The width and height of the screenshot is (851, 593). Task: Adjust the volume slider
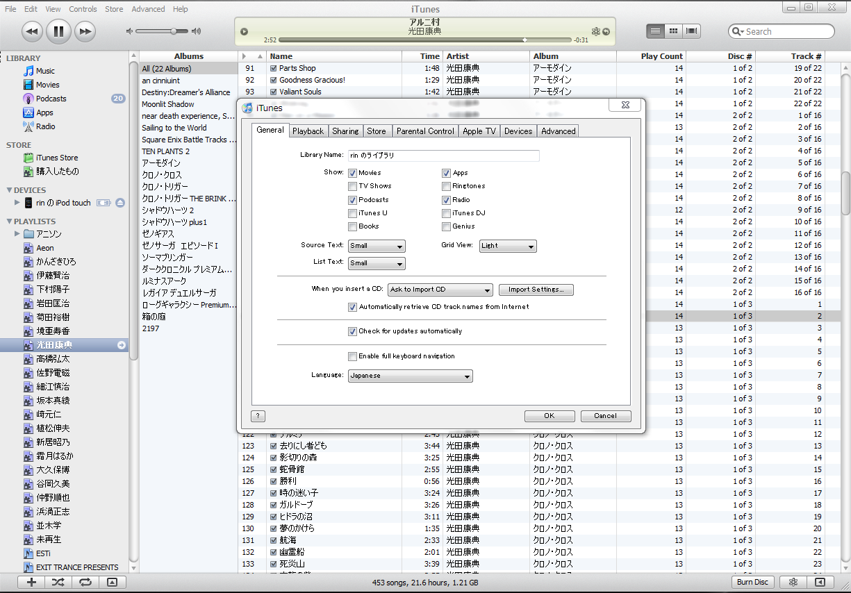click(x=163, y=31)
